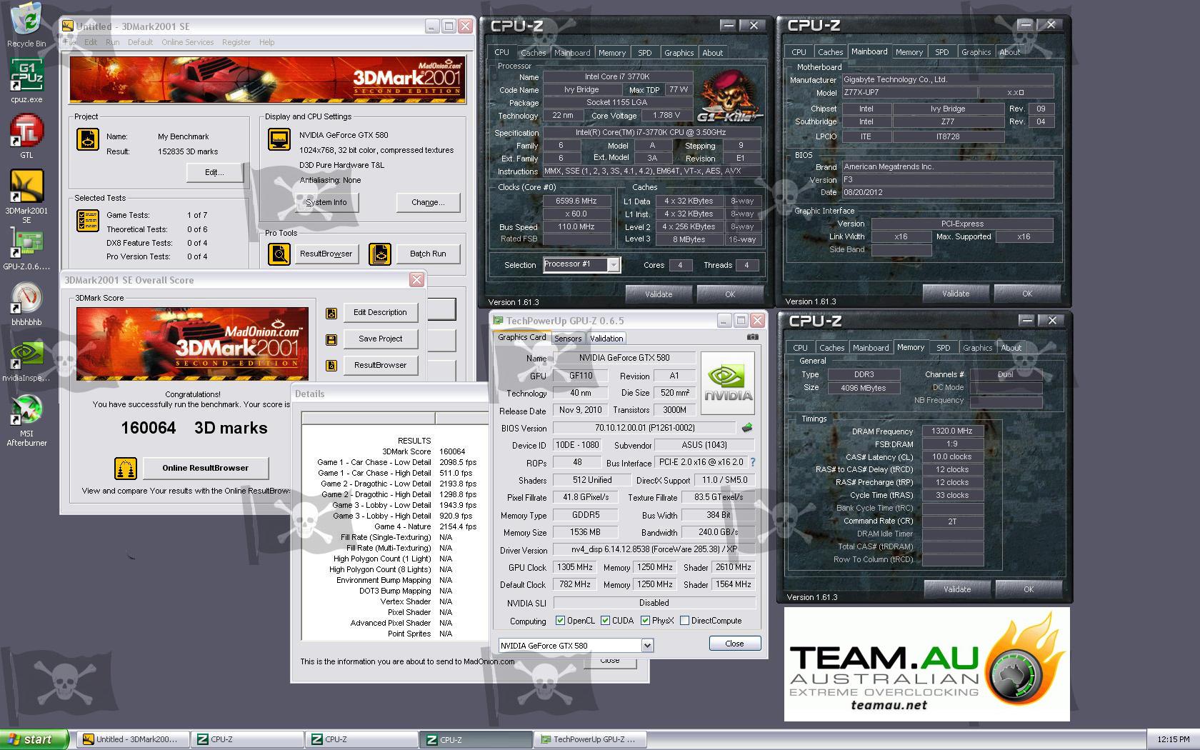Click the G1-Killer logo in CPU-Z
The width and height of the screenshot is (1200, 750).
pyautogui.click(x=729, y=98)
